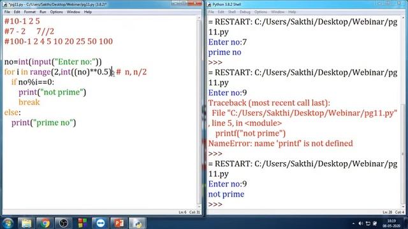Click 'Col: 4' in shell status bar
The width and height of the screenshot is (408, 229).
(400, 212)
